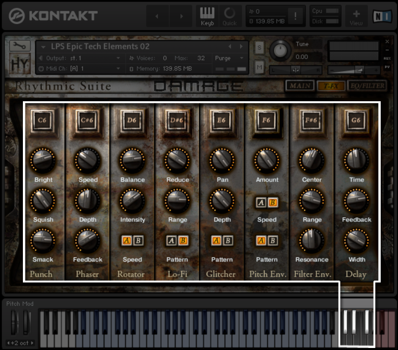The width and height of the screenshot is (398, 350).
Task: Open the Output st. 1 dropdown
Action: pos(79,58)
